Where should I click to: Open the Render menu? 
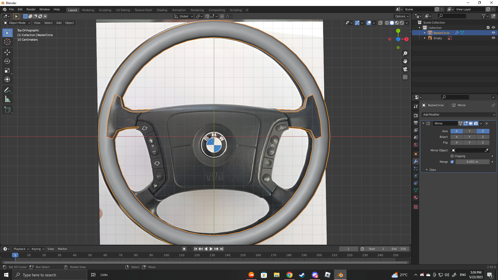[x=31, y=9]
